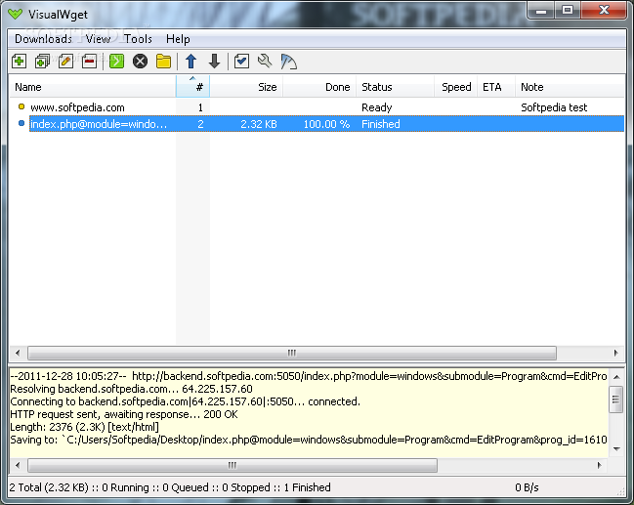
Task: Start the download with the green arrow icon
Action: [116, 62]
